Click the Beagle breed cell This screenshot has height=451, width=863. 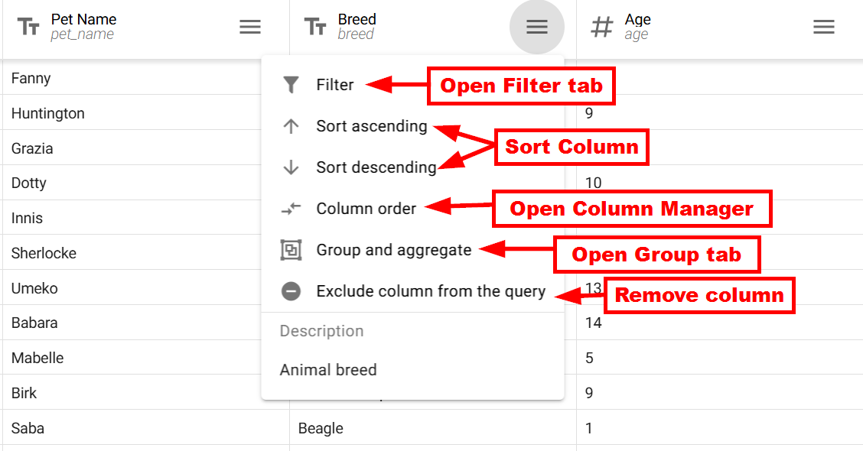[432, 428]
